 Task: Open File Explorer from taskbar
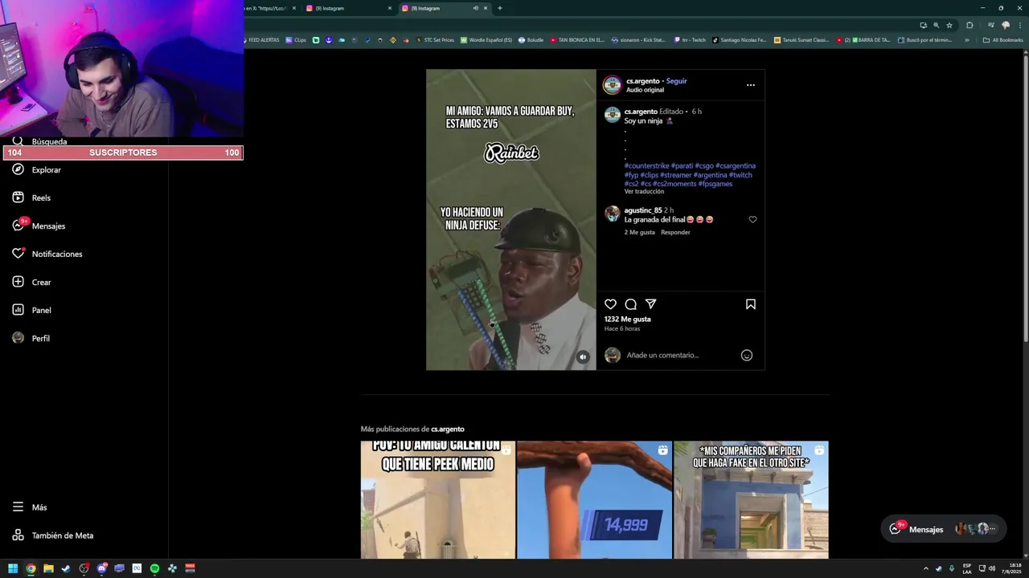(x=48, y=568)
